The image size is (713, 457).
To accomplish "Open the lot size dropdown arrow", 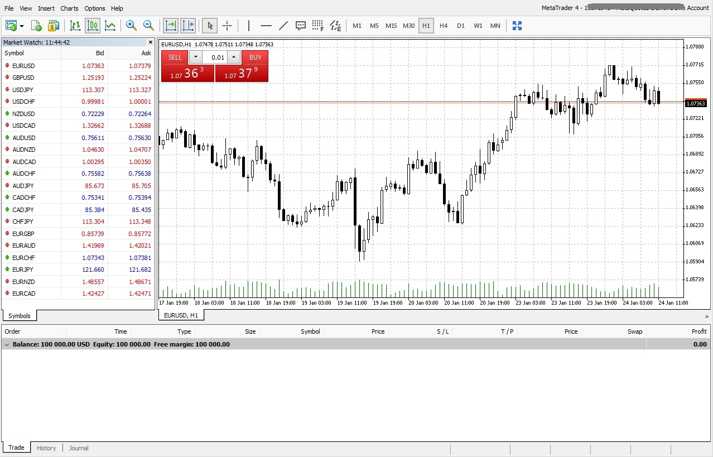I will click(x=196, y=57).
